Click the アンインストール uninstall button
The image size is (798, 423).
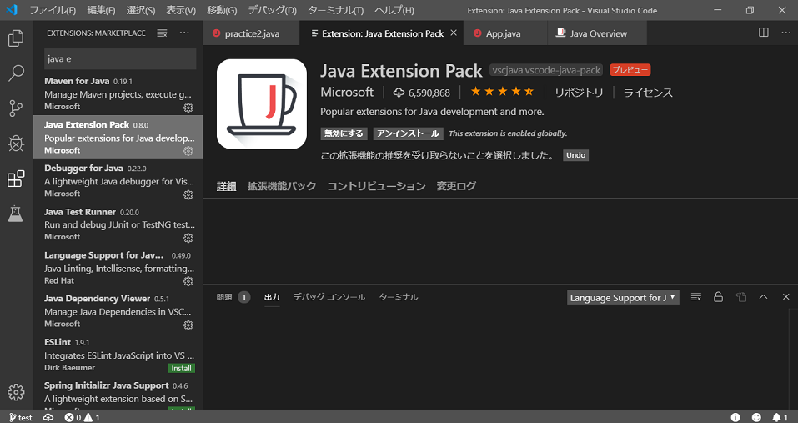(x=408, y=133)
